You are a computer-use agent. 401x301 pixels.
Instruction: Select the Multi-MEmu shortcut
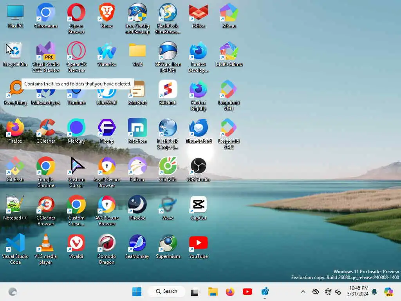coord(229,54)
